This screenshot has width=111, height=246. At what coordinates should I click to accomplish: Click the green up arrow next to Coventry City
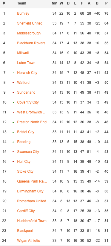tap(13, 102)
